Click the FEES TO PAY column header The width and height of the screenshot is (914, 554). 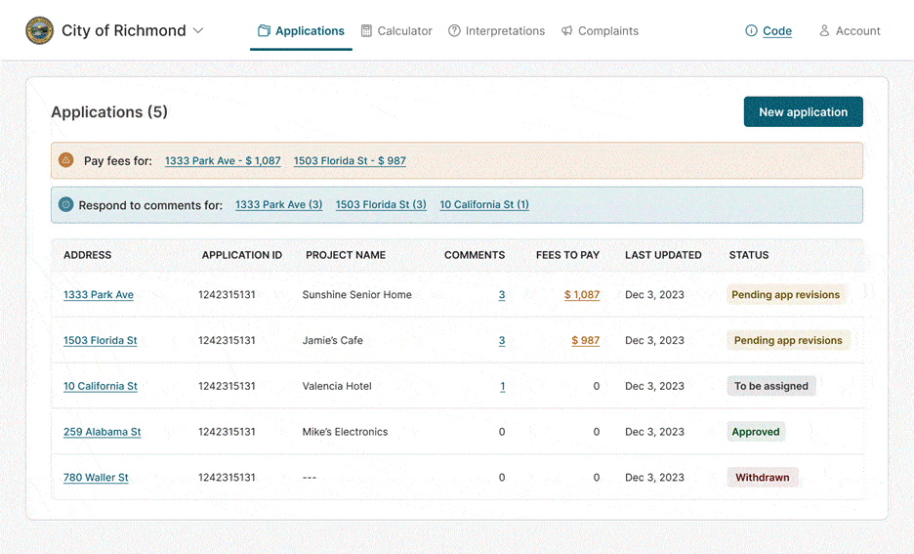[x=567, y=255]
